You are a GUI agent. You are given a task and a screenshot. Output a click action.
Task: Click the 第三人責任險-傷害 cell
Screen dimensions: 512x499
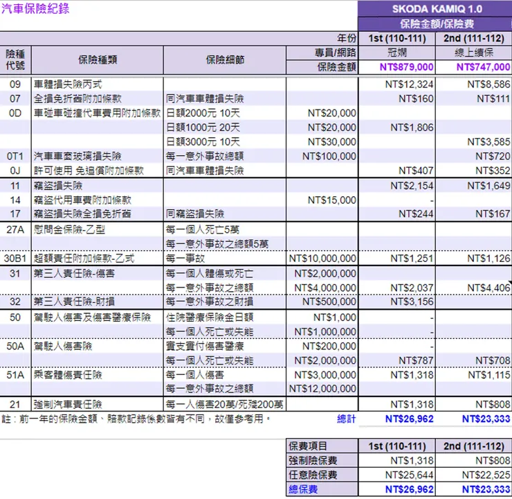pos(98,273)
